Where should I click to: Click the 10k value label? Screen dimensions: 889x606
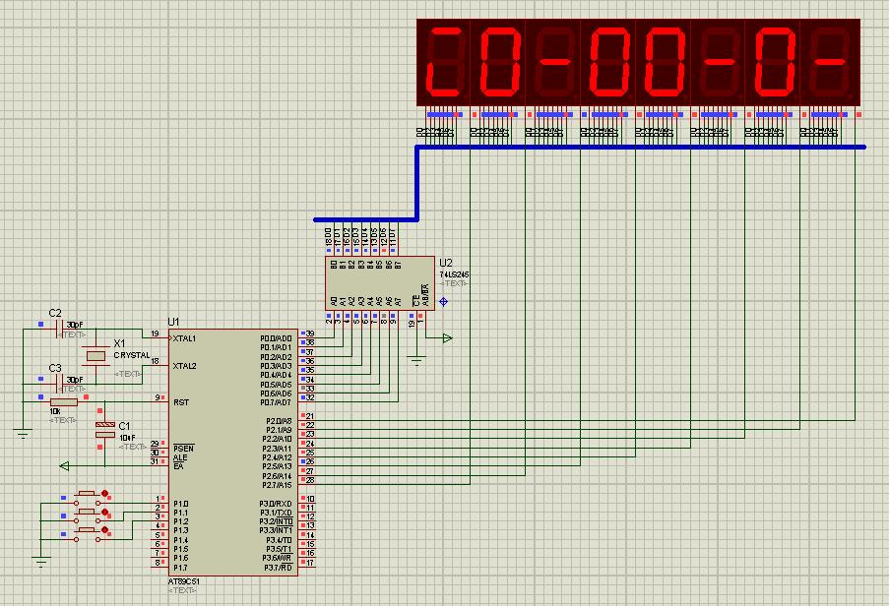pyautogui.click(x=55, y=411)
